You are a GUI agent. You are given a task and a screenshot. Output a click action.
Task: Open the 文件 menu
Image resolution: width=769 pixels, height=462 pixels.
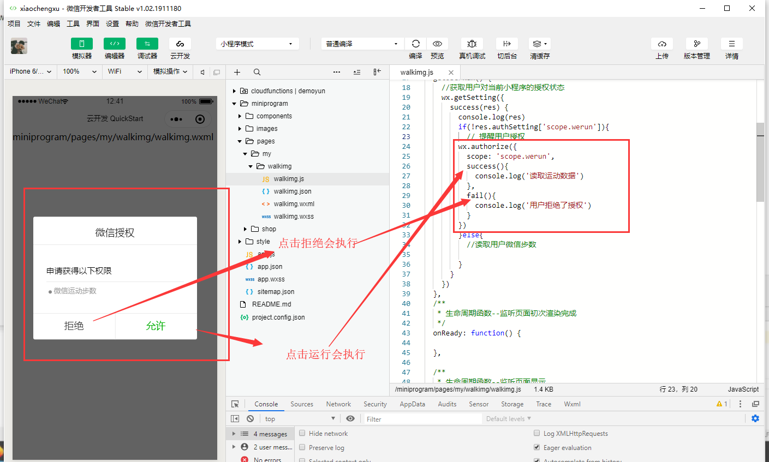pos(34,23)
